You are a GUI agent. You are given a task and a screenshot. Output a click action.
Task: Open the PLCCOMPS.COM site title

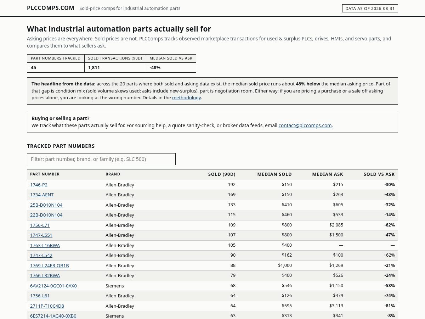point(51,8)
